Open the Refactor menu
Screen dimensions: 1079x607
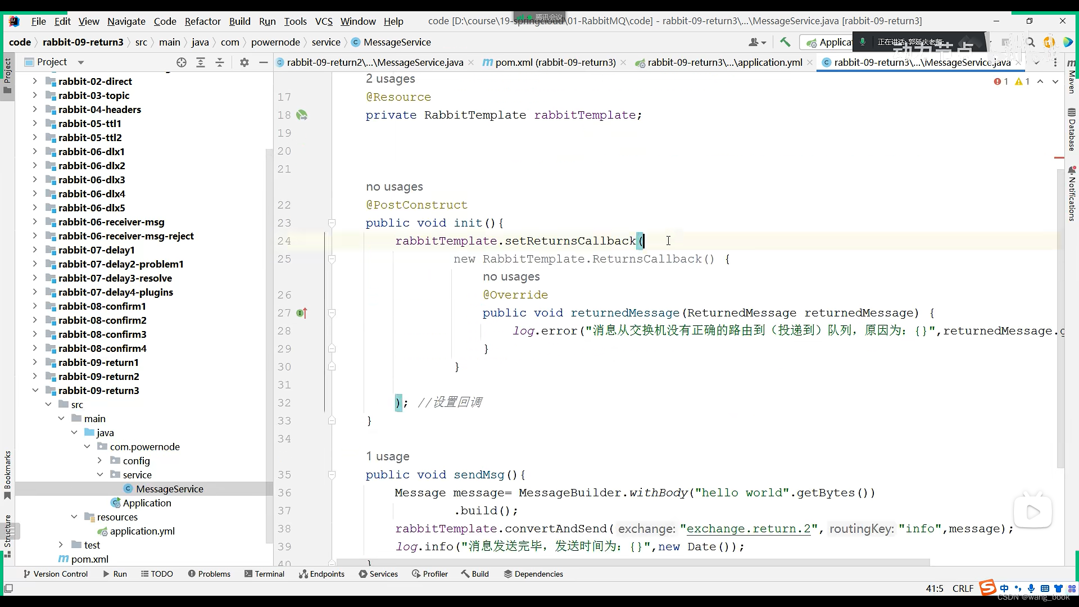coord(202,21)
